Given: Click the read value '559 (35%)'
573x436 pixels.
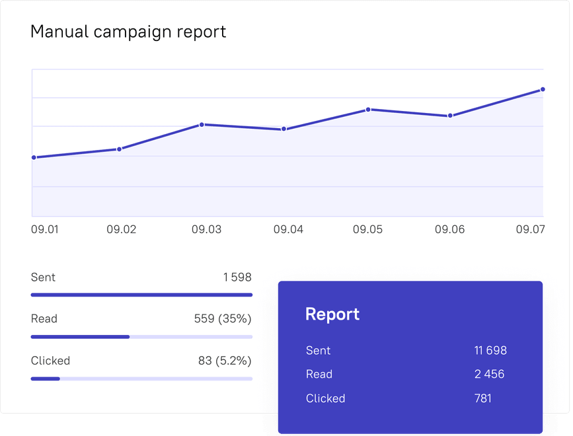Looking at the screenshot, I should point(223,319).
